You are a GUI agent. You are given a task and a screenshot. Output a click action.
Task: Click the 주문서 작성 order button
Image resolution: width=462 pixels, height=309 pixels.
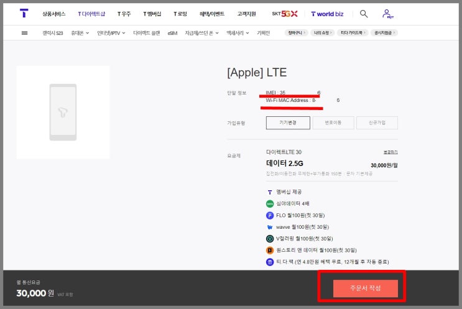pos(366,288)
